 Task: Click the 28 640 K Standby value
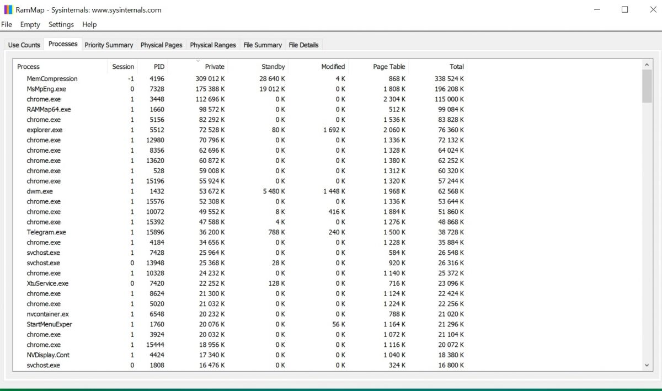click(272, 79)
